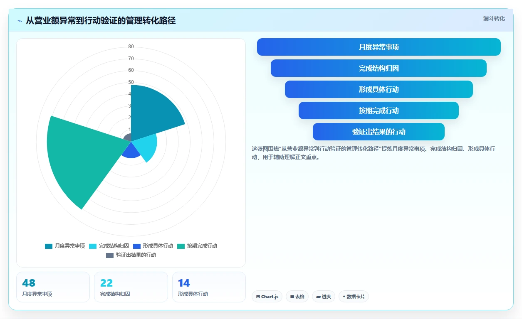Viewport: 522px width, 319px height.
Task: Open the 22 完成结构归因 data card
Action: pos(131,287)
